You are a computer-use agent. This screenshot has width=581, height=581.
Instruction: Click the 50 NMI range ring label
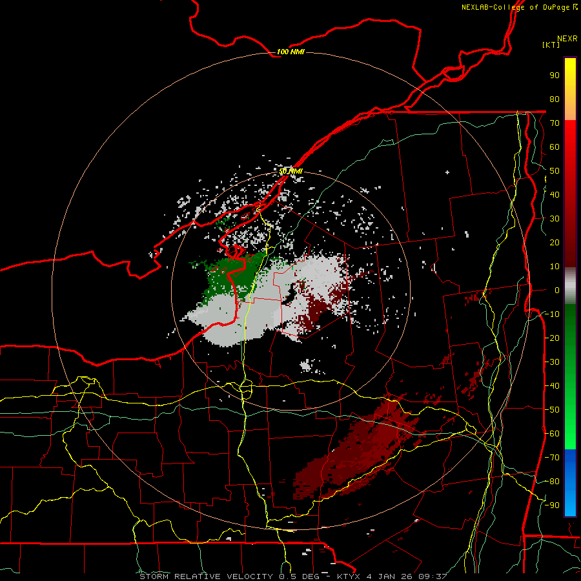click(x=290, y=171)
